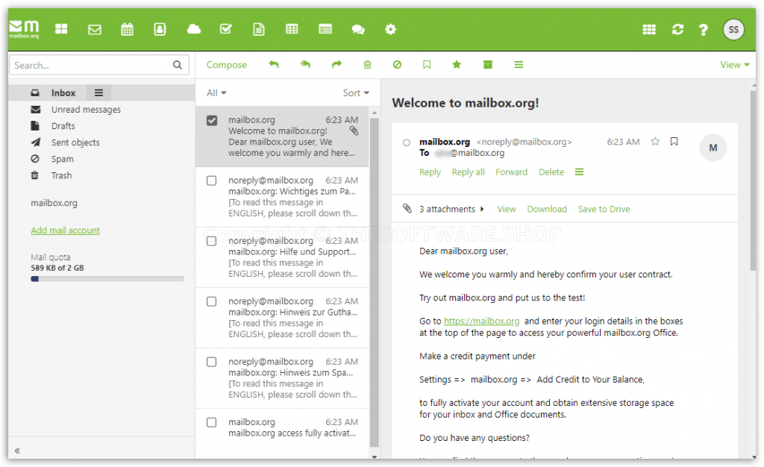The width and height of the screenshot is (764, 467).
Task: Open the All filter dropdown
Action: coord(216,93)
